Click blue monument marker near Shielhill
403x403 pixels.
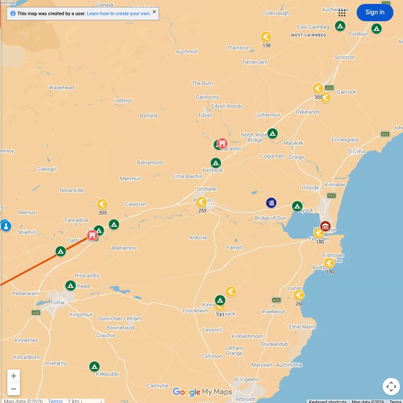click(6, 226)
